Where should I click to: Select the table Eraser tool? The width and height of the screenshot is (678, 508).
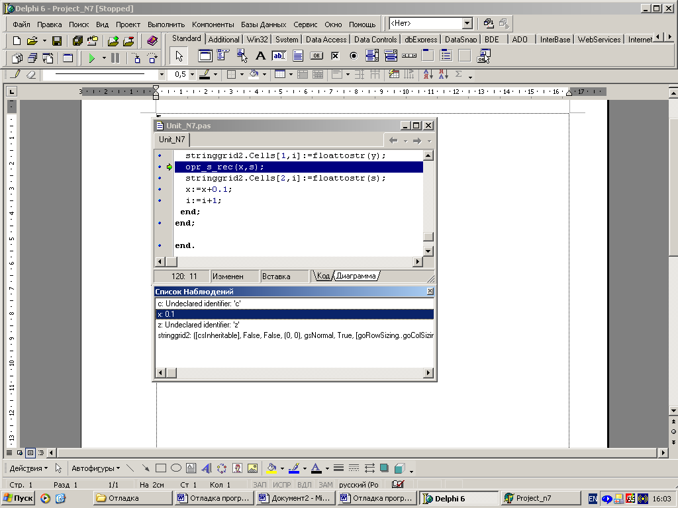point(31,74)
